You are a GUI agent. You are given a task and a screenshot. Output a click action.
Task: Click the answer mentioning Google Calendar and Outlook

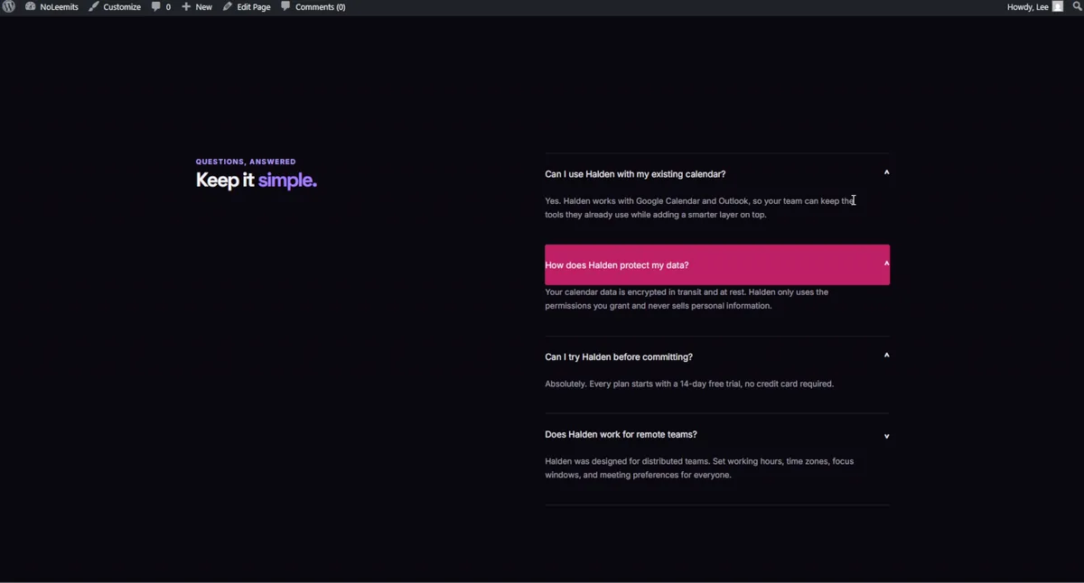click(700, 208)
